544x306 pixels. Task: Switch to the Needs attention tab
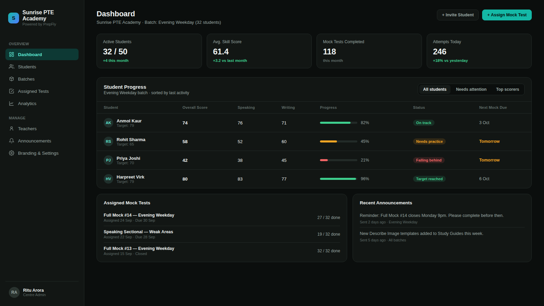(471, 89)
